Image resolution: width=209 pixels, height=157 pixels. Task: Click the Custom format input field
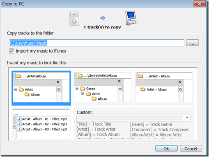(x=130, y=118)
